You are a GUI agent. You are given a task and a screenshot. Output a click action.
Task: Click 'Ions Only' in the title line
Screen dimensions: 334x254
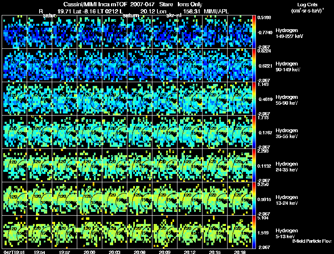190,4
